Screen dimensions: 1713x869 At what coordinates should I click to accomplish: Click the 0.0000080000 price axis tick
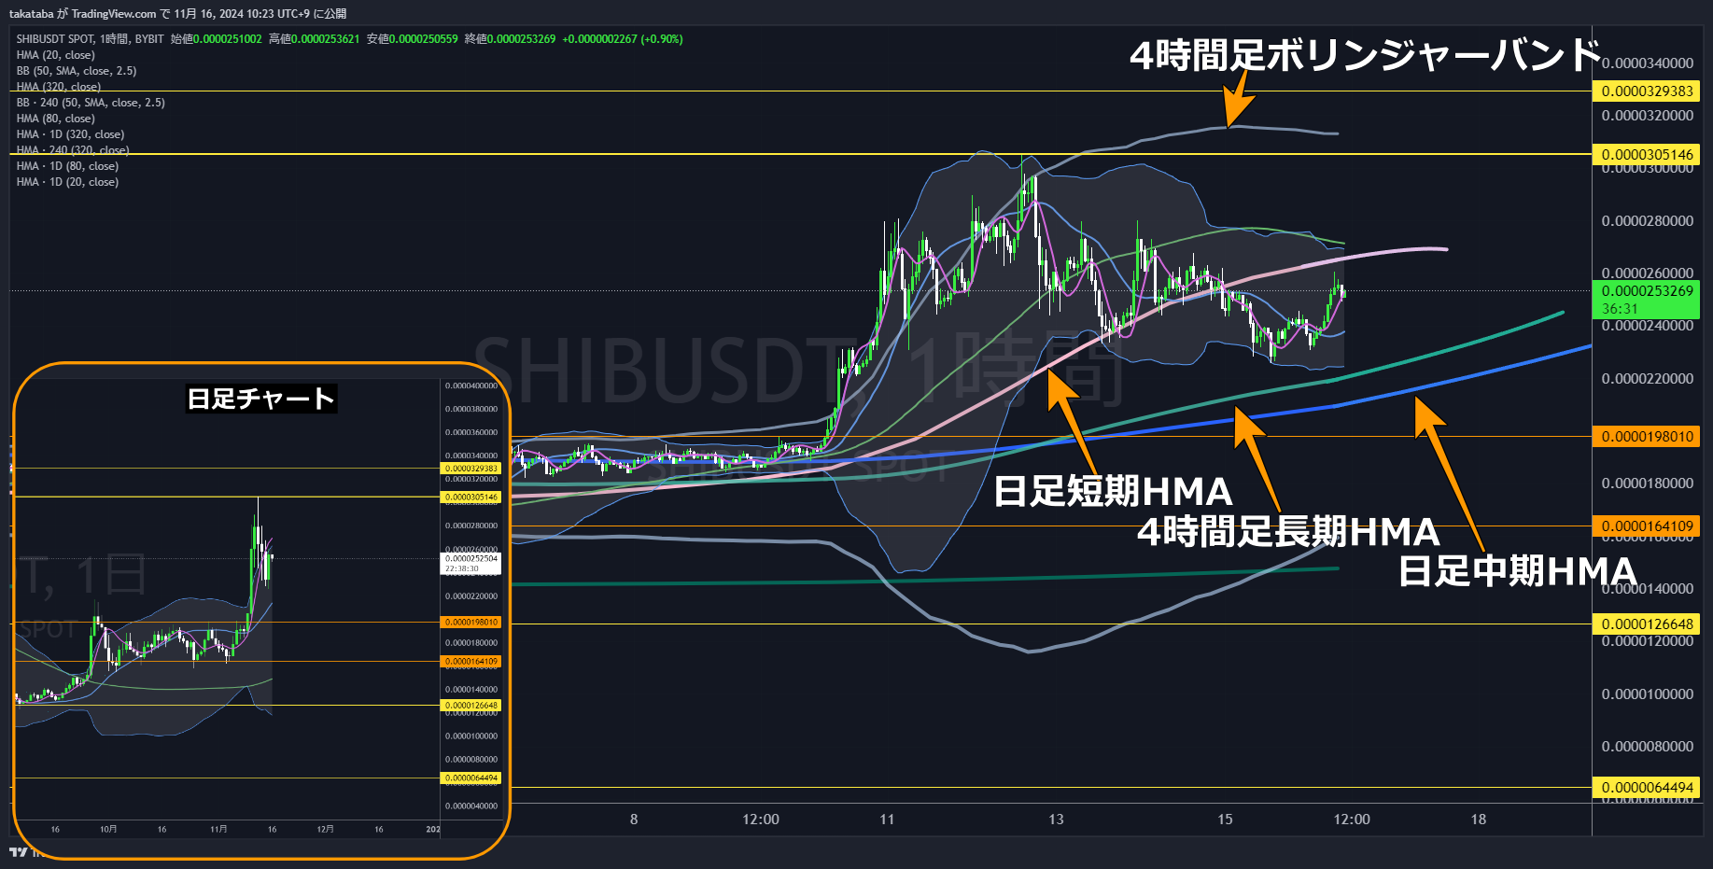1648,747
